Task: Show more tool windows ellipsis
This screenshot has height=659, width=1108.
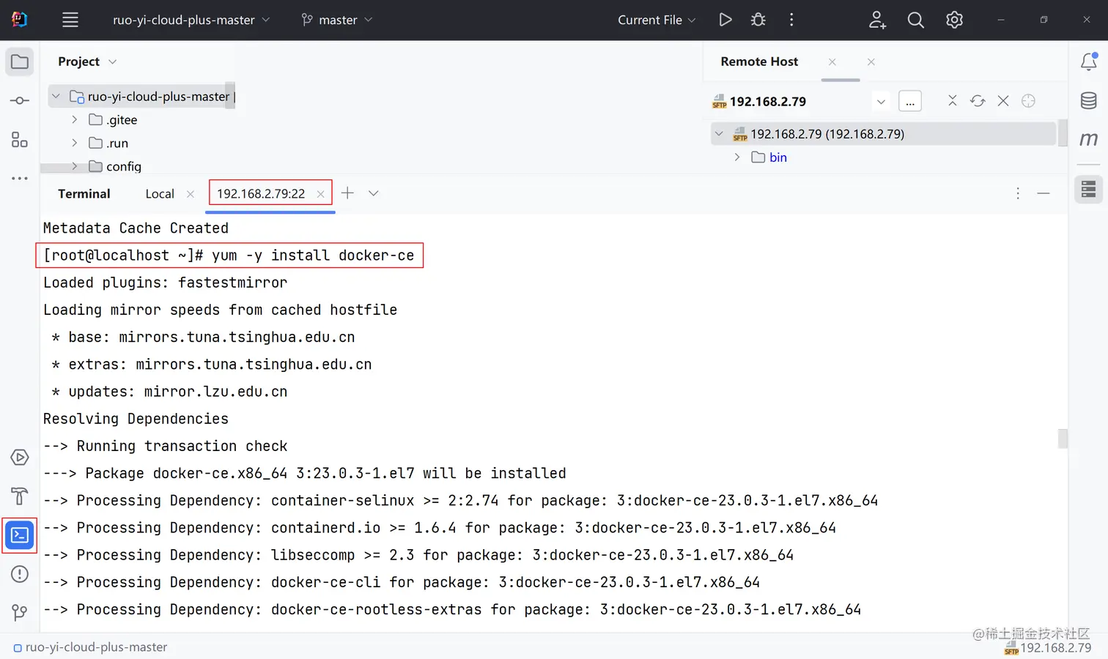Action: (20, 178)
